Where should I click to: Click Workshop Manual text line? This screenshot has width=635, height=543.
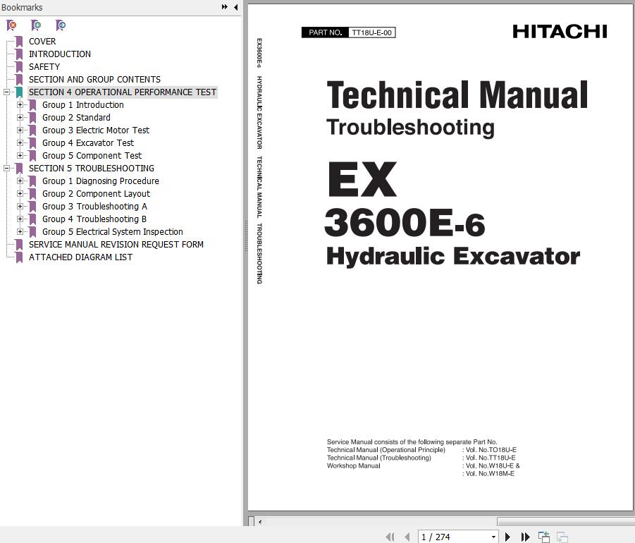354,465
